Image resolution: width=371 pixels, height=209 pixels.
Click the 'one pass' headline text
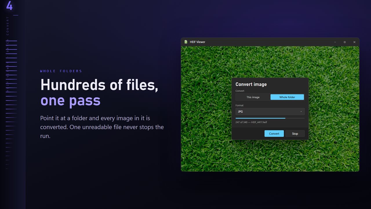point(70,101)
